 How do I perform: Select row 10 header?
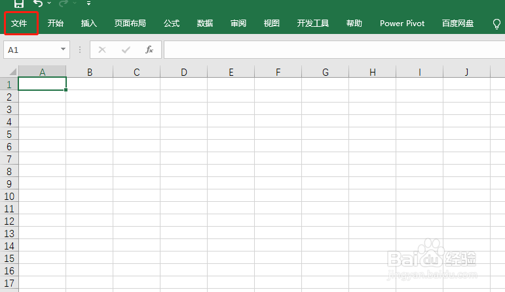[x=9, y=196]
